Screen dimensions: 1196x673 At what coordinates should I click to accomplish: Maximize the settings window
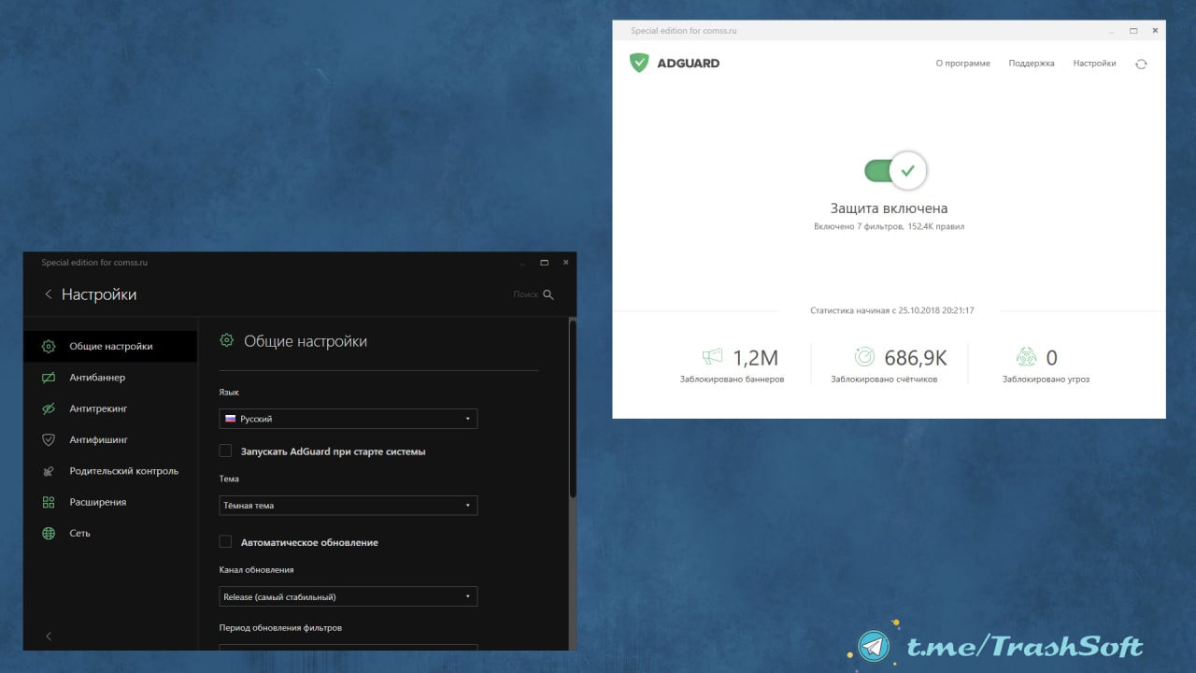544,263
